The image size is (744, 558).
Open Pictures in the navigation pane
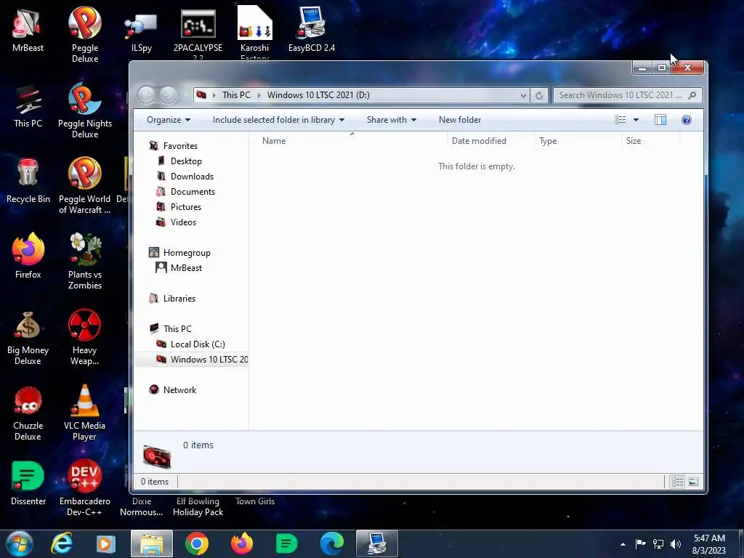[179, 207]
